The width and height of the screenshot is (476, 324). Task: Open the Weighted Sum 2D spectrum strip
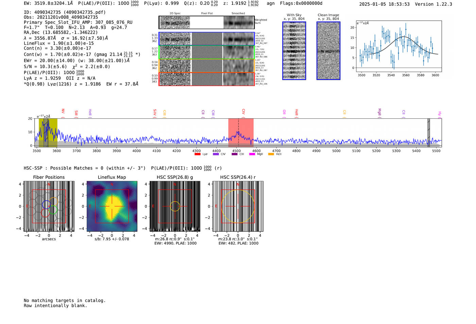coord(207,22)
